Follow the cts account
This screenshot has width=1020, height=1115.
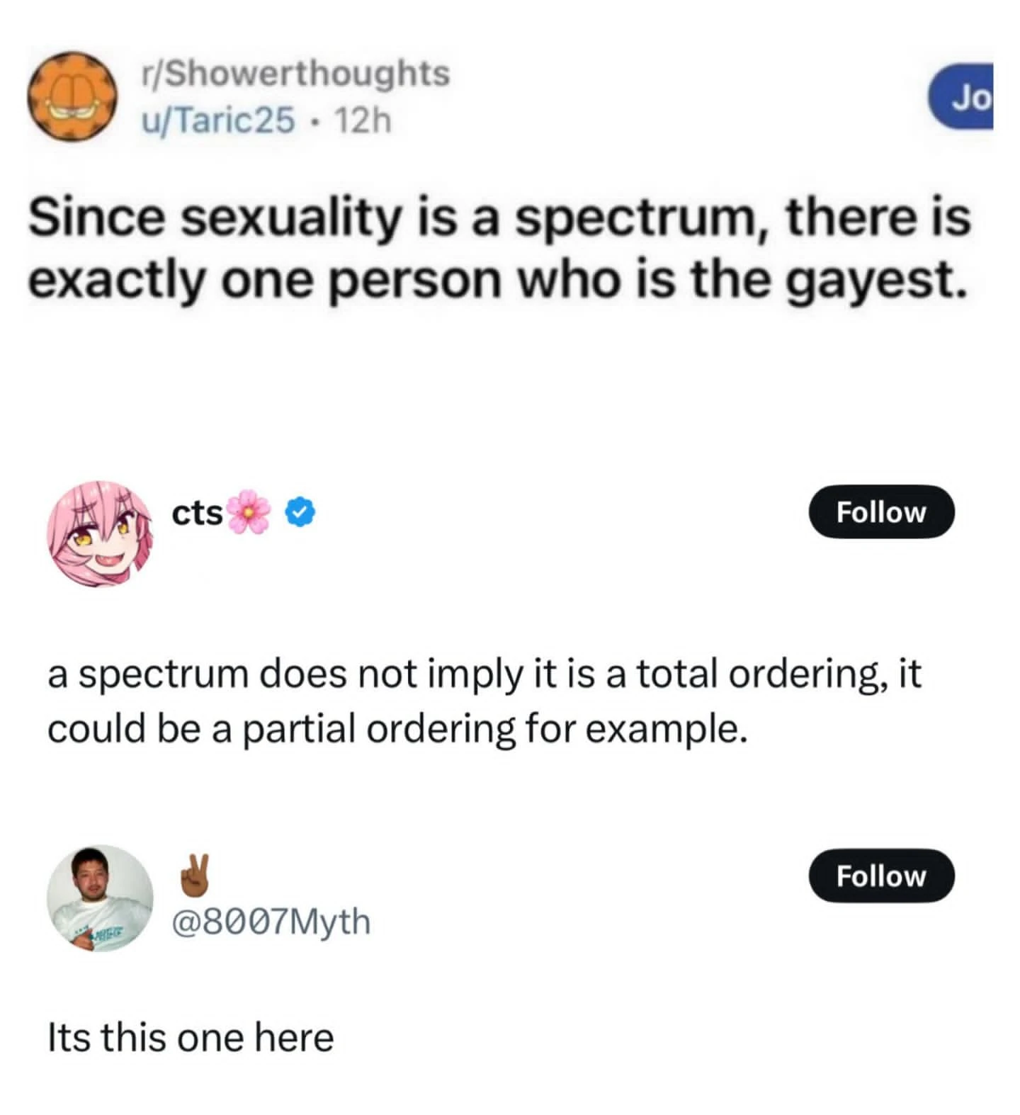coord(881,511)
